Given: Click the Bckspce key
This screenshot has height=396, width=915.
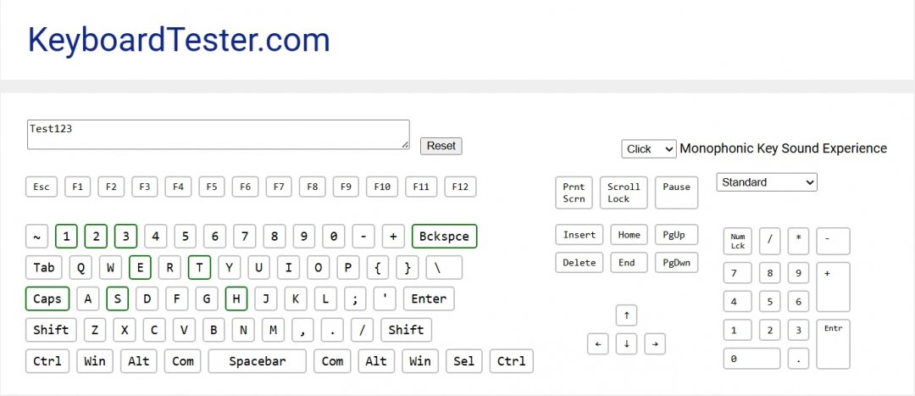Looking at the screenshot, I should pyautogui.click(x=445, y=236).
